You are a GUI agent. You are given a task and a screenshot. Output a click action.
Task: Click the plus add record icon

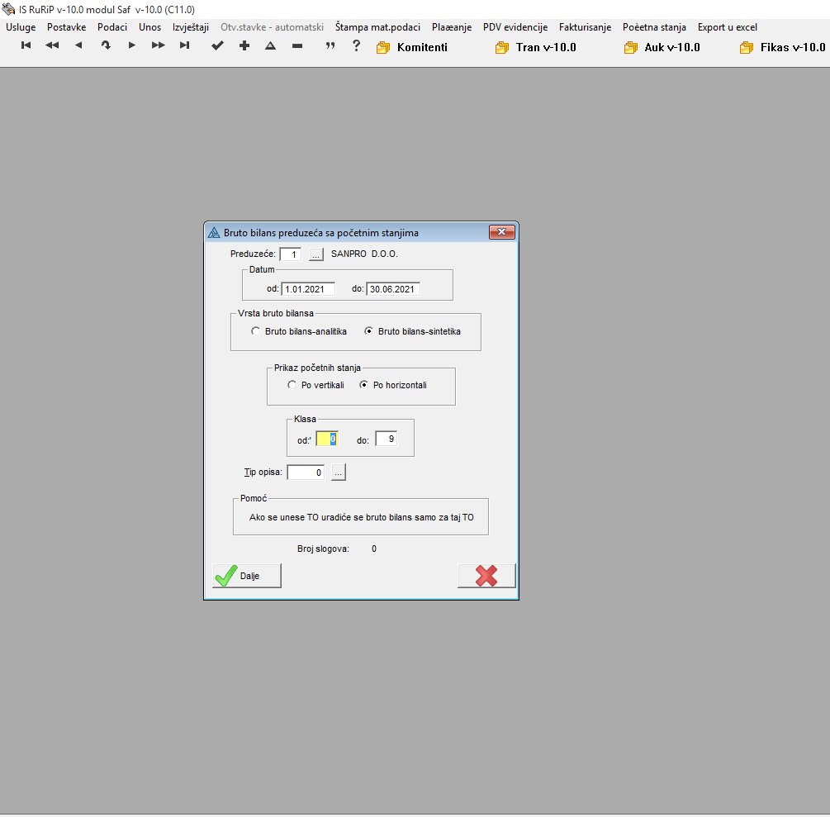pos(244,46)
